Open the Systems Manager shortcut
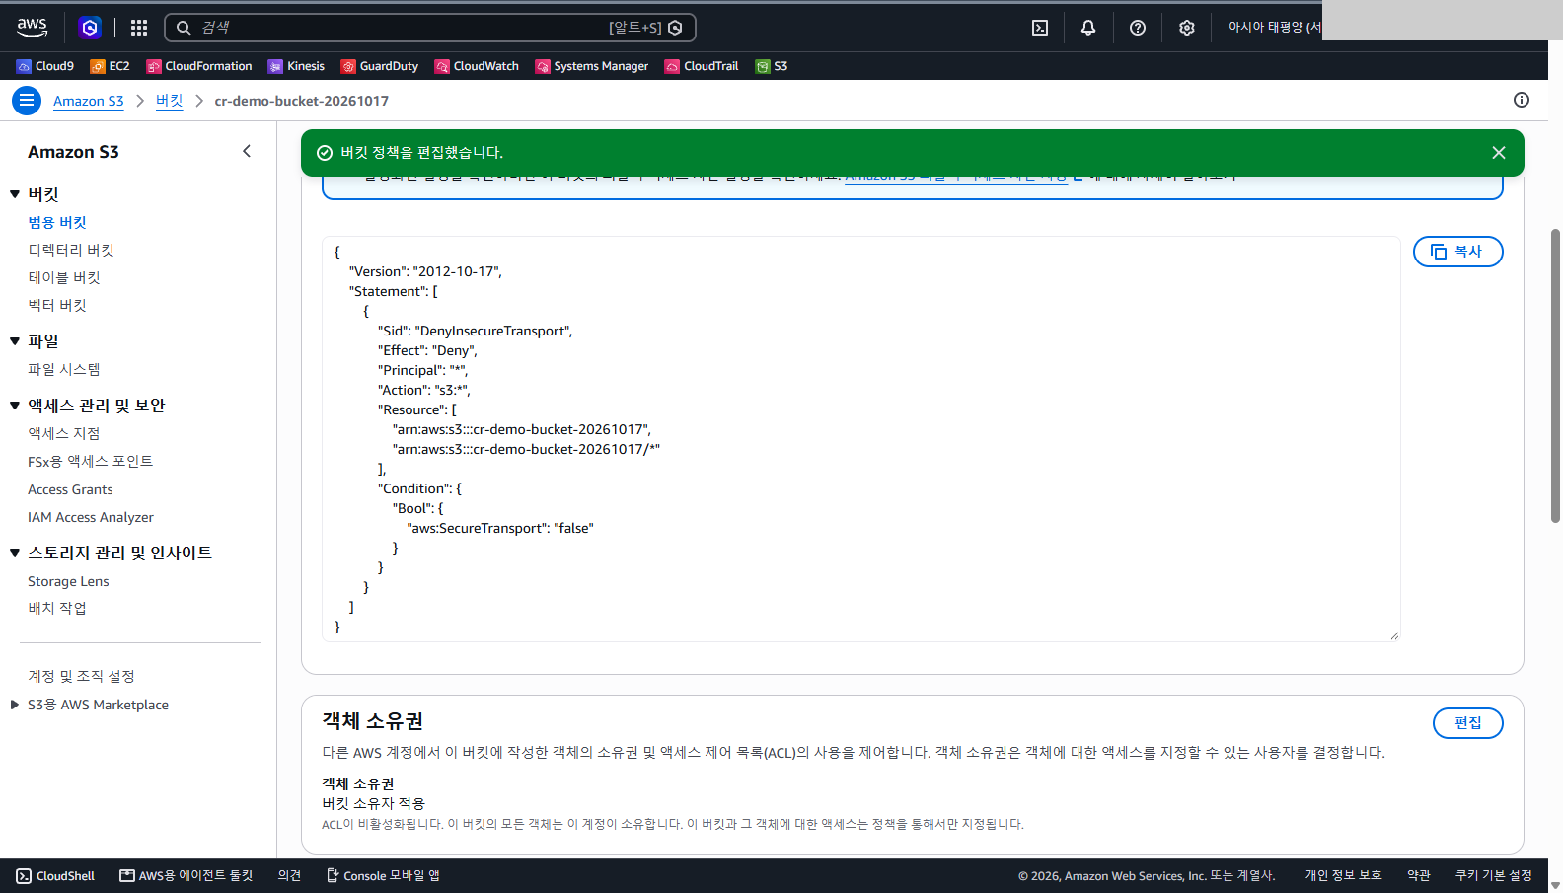This screenshot has height=893, width=1563. tap(592, 66)
